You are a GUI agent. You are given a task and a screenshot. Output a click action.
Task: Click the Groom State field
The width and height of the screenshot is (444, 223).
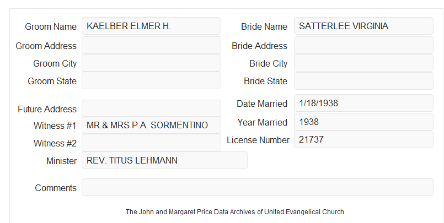point(151,80)
